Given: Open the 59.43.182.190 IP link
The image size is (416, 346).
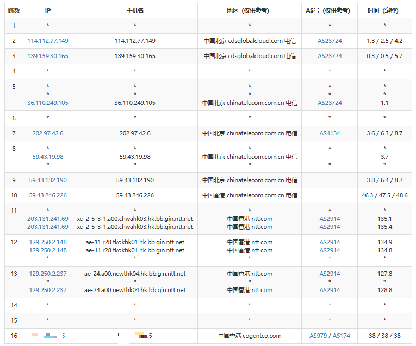Looking at the screenshot, I should click(48, 180).
